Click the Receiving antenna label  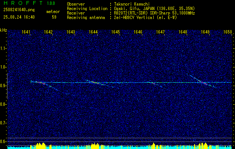click(x=86, y=18)
